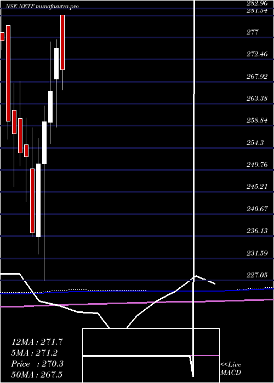Click the 12MA : 271.7 reading
Image resolution: width=274 pixels, height=383 pixels.
(x=37, y=342)
